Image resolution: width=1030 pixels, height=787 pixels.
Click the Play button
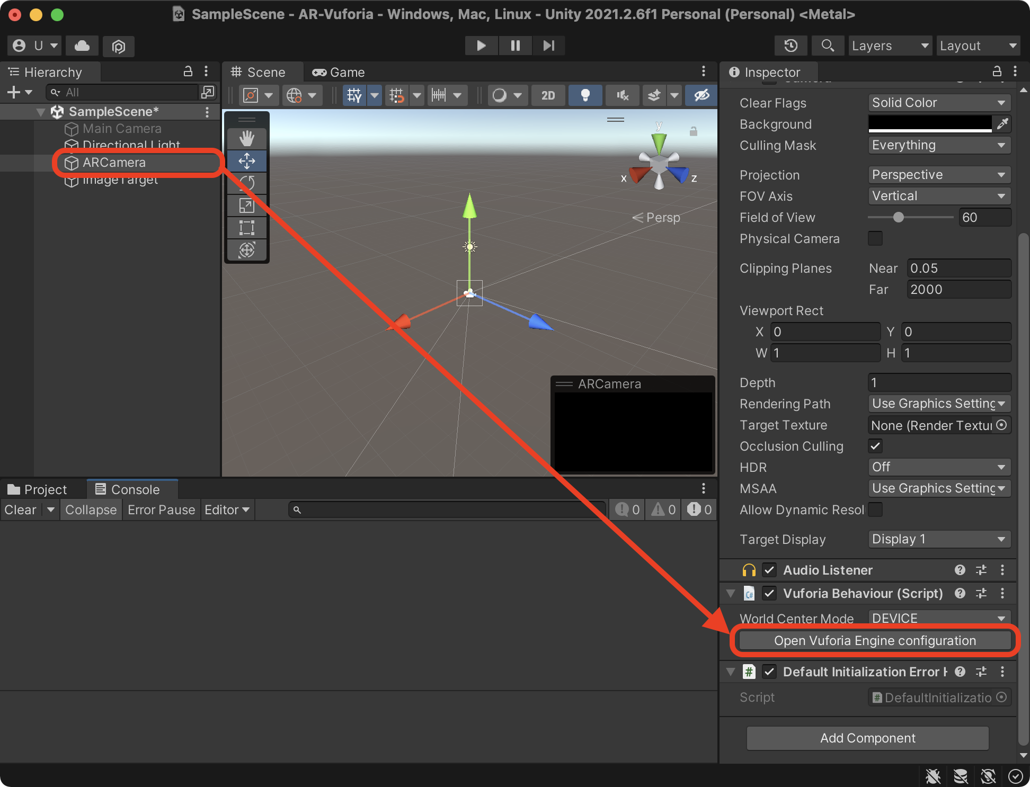481,46
